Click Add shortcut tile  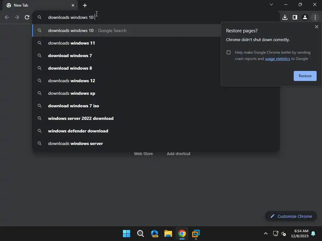179,153
